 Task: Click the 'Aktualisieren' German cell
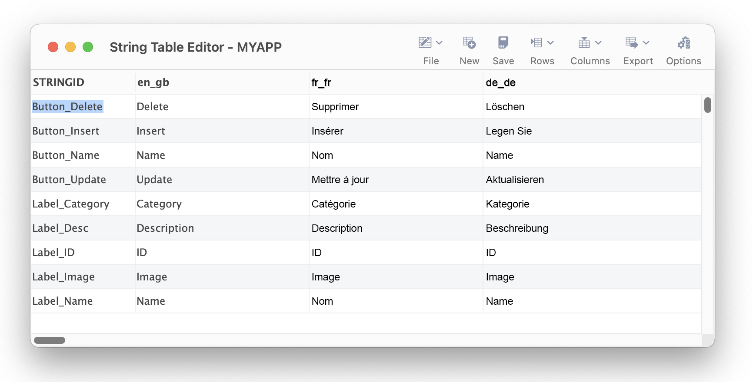(592, 179)
